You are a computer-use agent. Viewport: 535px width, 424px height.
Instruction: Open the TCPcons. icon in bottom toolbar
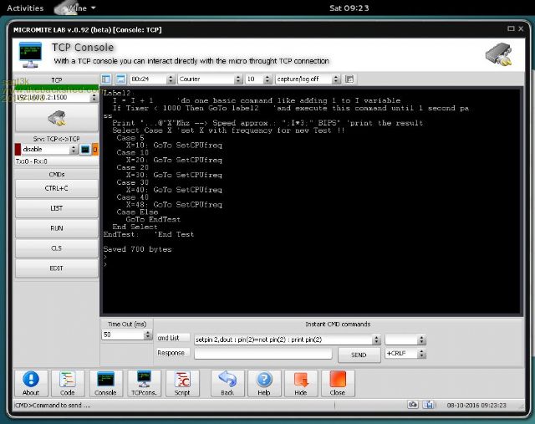click(x=144, y=381)
